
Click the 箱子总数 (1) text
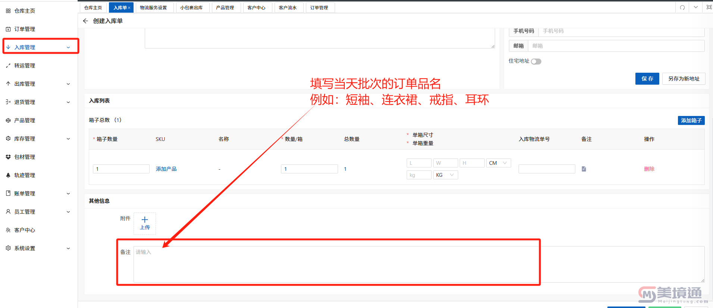click(105, 120)
